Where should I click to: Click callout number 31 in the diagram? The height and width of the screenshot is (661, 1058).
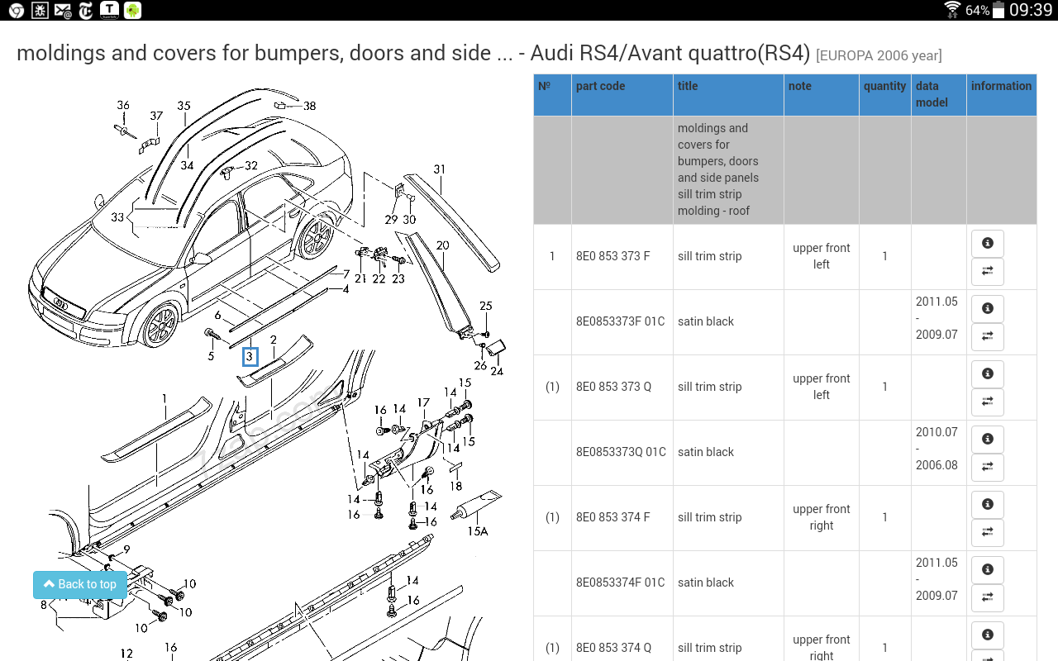439,169
